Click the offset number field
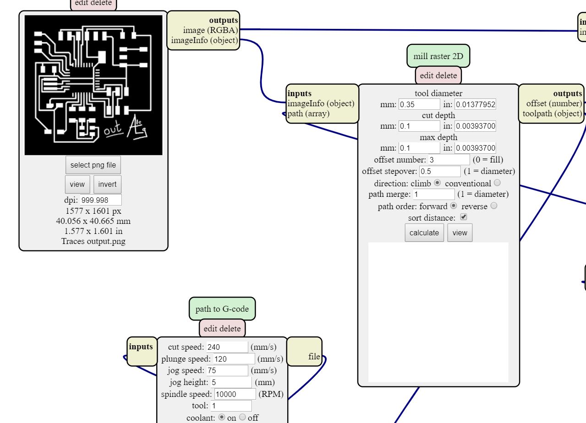Image resolution: width=586 pixels, height=423 pixels. 449,160
